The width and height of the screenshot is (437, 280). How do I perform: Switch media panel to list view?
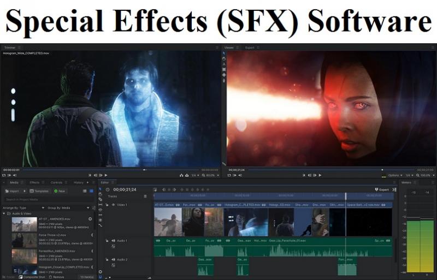85,191
